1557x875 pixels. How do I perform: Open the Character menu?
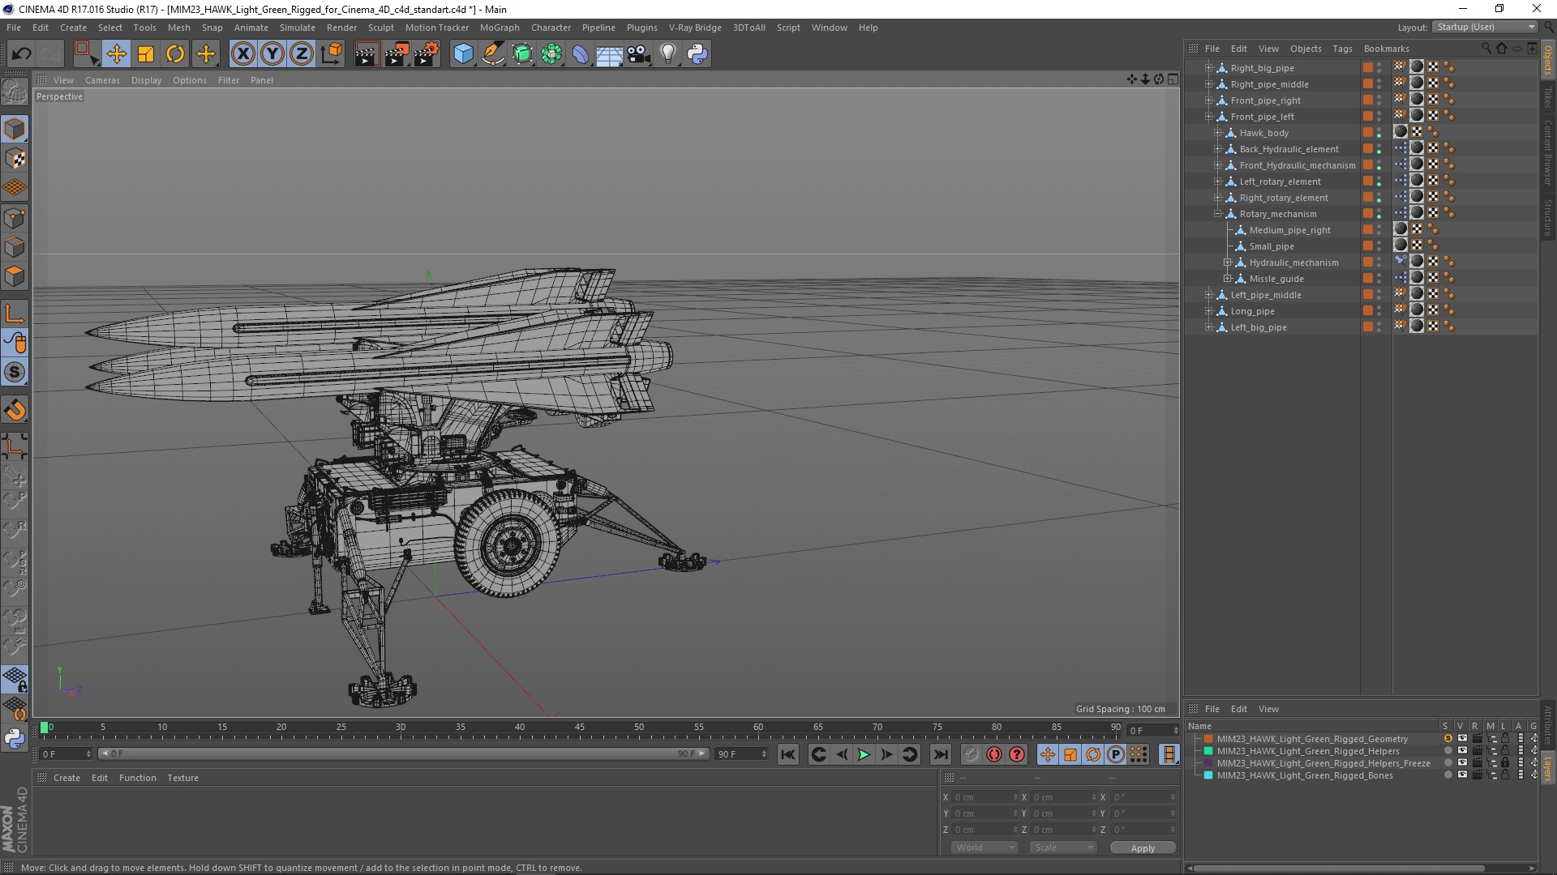(x=551, y=28)
